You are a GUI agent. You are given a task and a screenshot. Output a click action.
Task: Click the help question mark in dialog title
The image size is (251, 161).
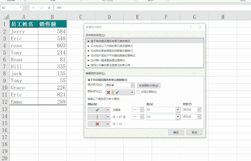pos(191,27)
